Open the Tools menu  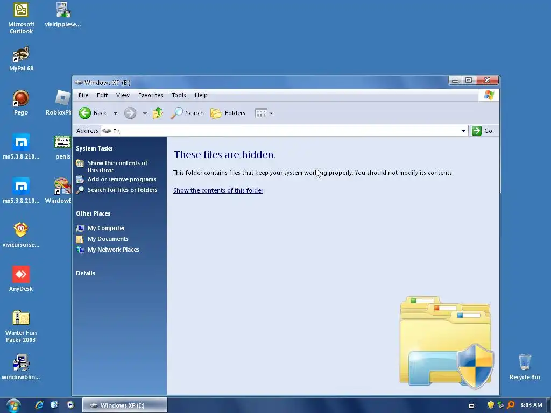[x=179, y=95]
